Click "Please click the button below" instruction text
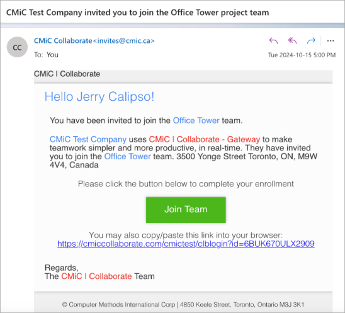This screenshot has width=345, height=313. 186,184
